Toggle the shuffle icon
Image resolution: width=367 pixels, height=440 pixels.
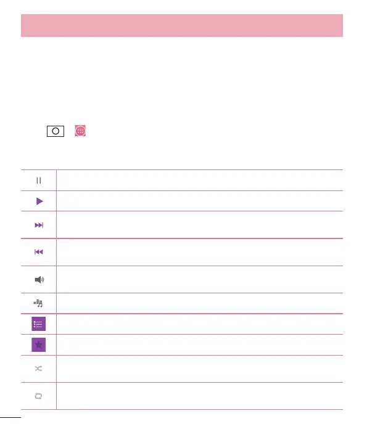click(x=38, y=369)
